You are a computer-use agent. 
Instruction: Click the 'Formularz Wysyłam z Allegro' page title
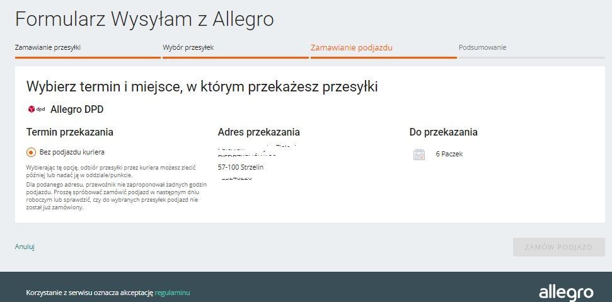click(144, 19)
